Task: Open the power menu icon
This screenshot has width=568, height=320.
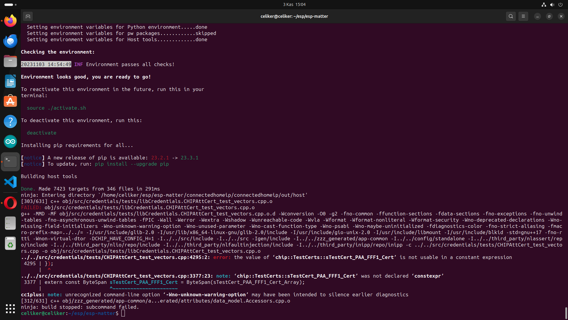Action: click(560, 4)
